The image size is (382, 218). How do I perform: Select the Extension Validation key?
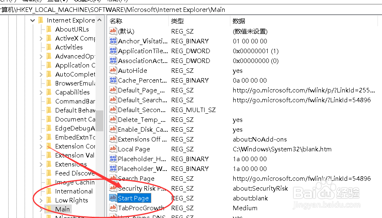coord(75,155)
